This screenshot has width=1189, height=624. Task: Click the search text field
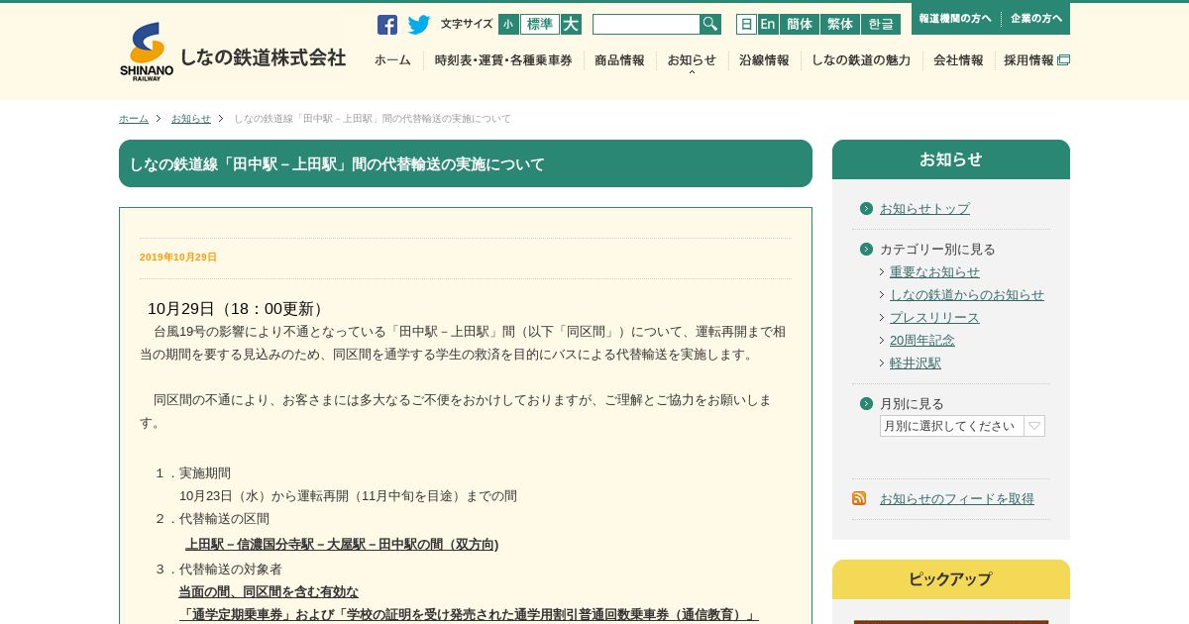646,24
